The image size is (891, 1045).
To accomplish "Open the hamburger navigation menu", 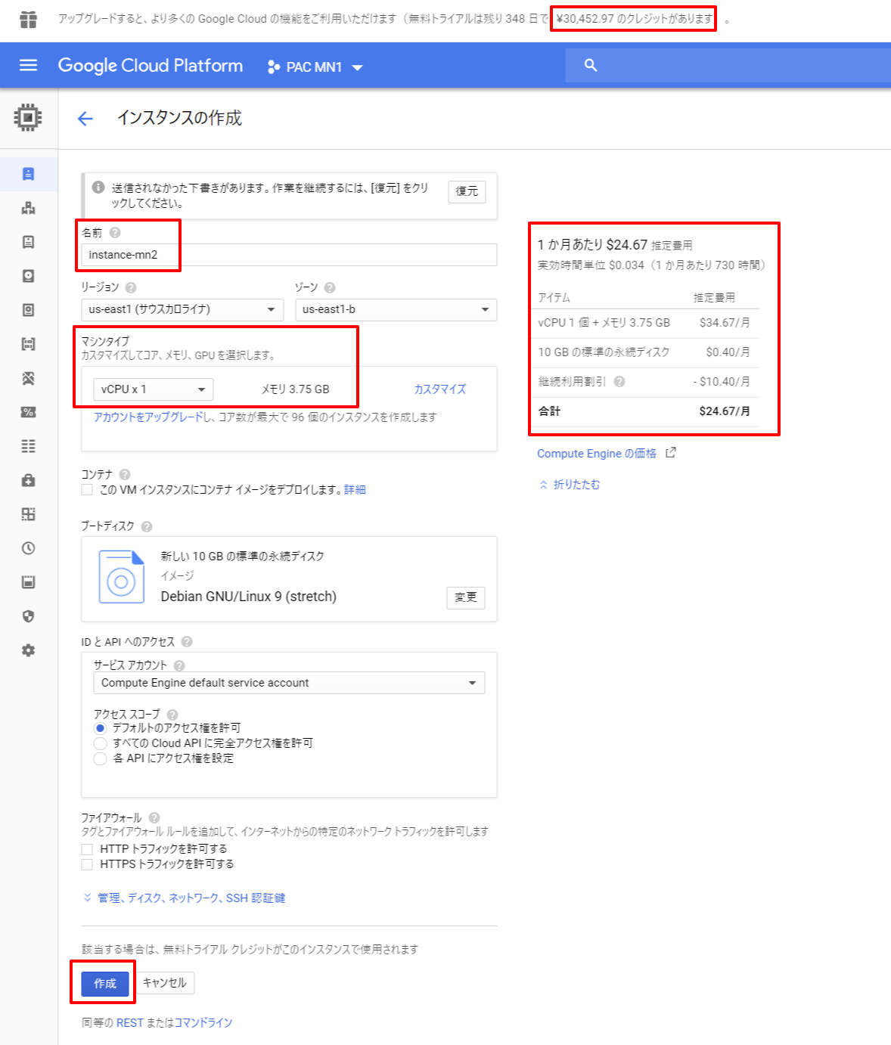I will [28, 66].
